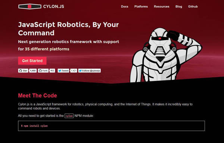Viewport: 224px width, 143px height.
Task: Follow @cylonjs on Twitter
Action: [x=90, y=71]
